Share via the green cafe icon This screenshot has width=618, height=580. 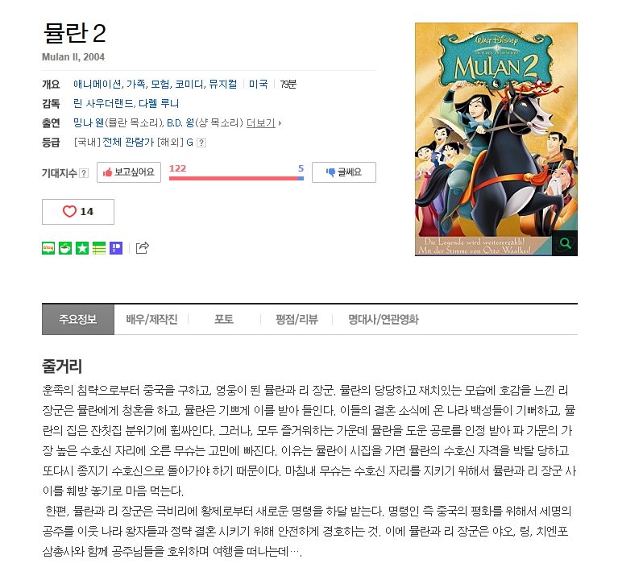pyautogui.click(x=65, y=248)
